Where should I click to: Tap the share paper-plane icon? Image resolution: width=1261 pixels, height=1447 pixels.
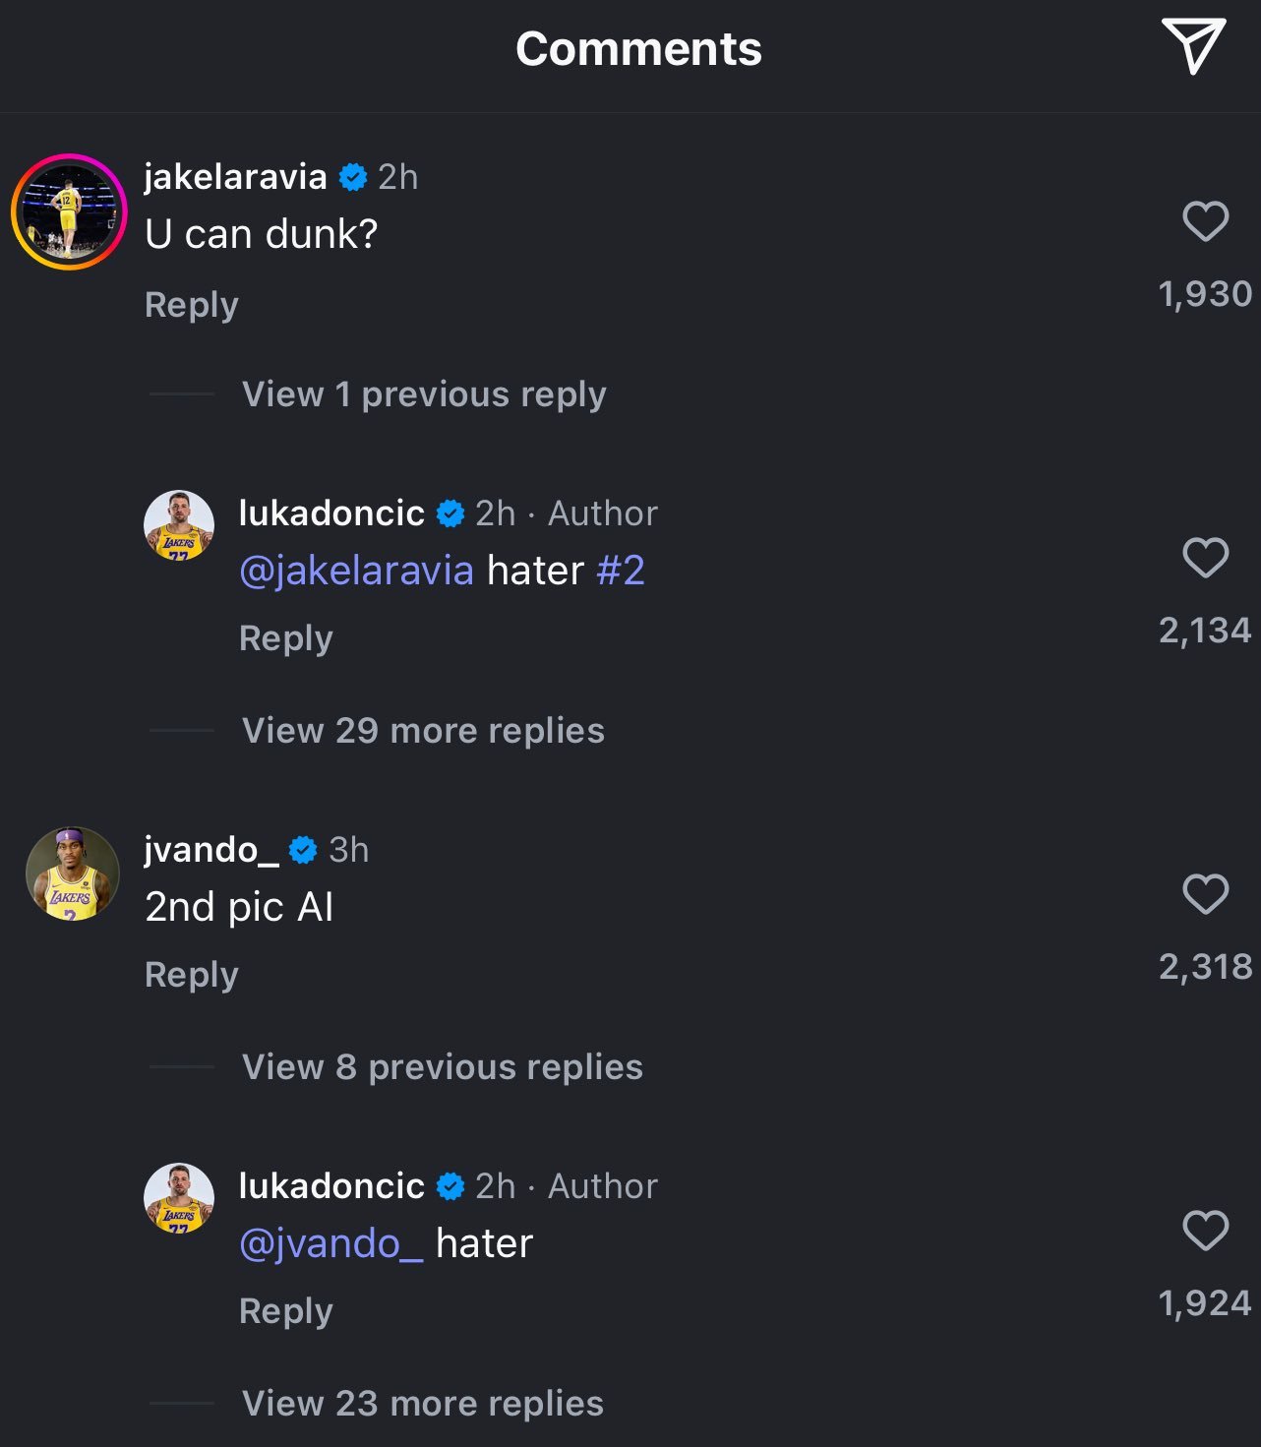point(1192,45)
